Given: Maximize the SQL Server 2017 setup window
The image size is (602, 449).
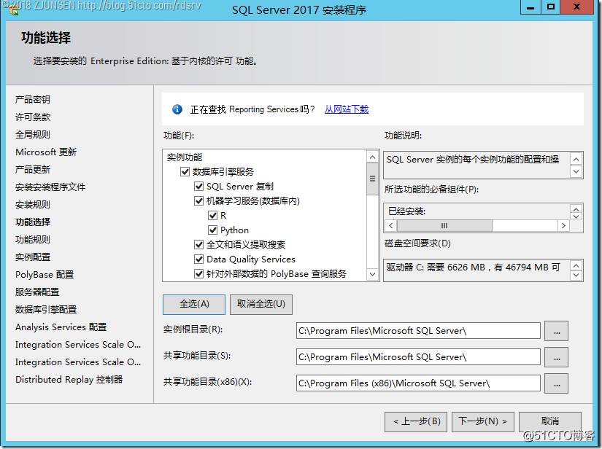Looking at the screenshot, I should coord(551,7).
